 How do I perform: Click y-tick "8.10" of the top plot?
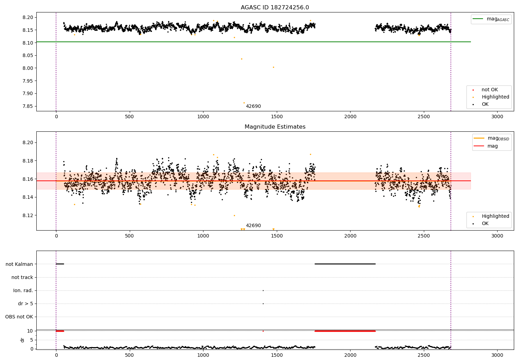click(28, 43)
